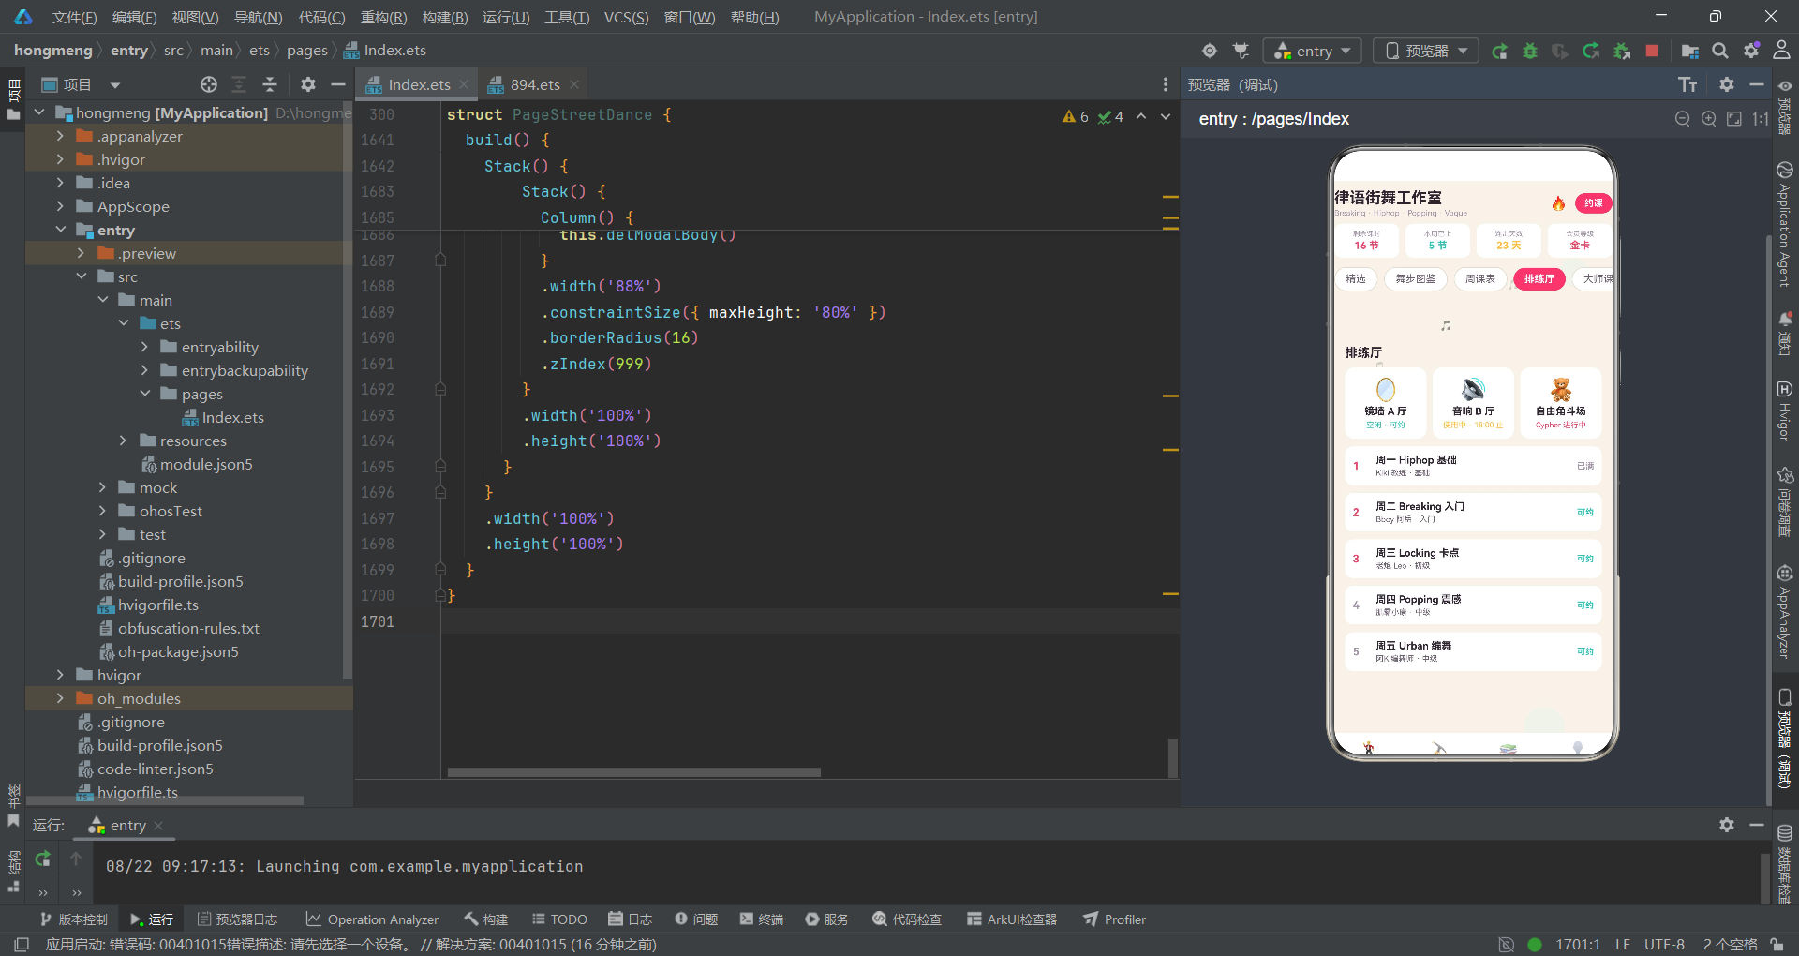Rerun entry in the run panel
Screen dimensions: 1799x956
point(43,858)
